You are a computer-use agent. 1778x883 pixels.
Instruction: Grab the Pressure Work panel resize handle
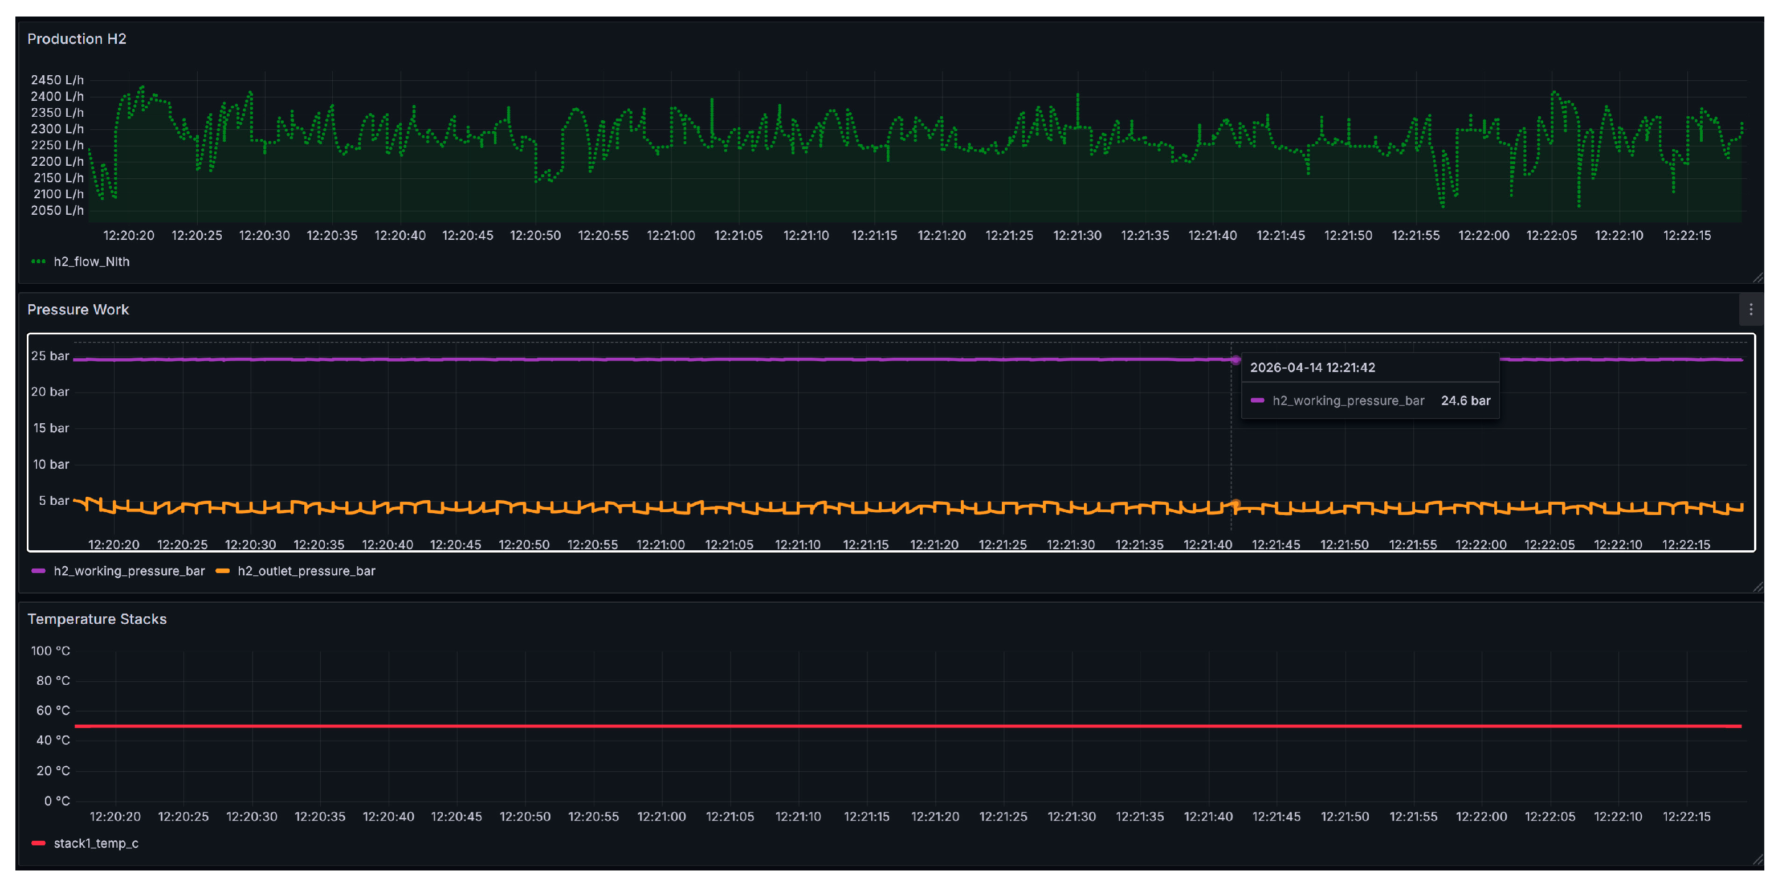(x=1757, y=586)
